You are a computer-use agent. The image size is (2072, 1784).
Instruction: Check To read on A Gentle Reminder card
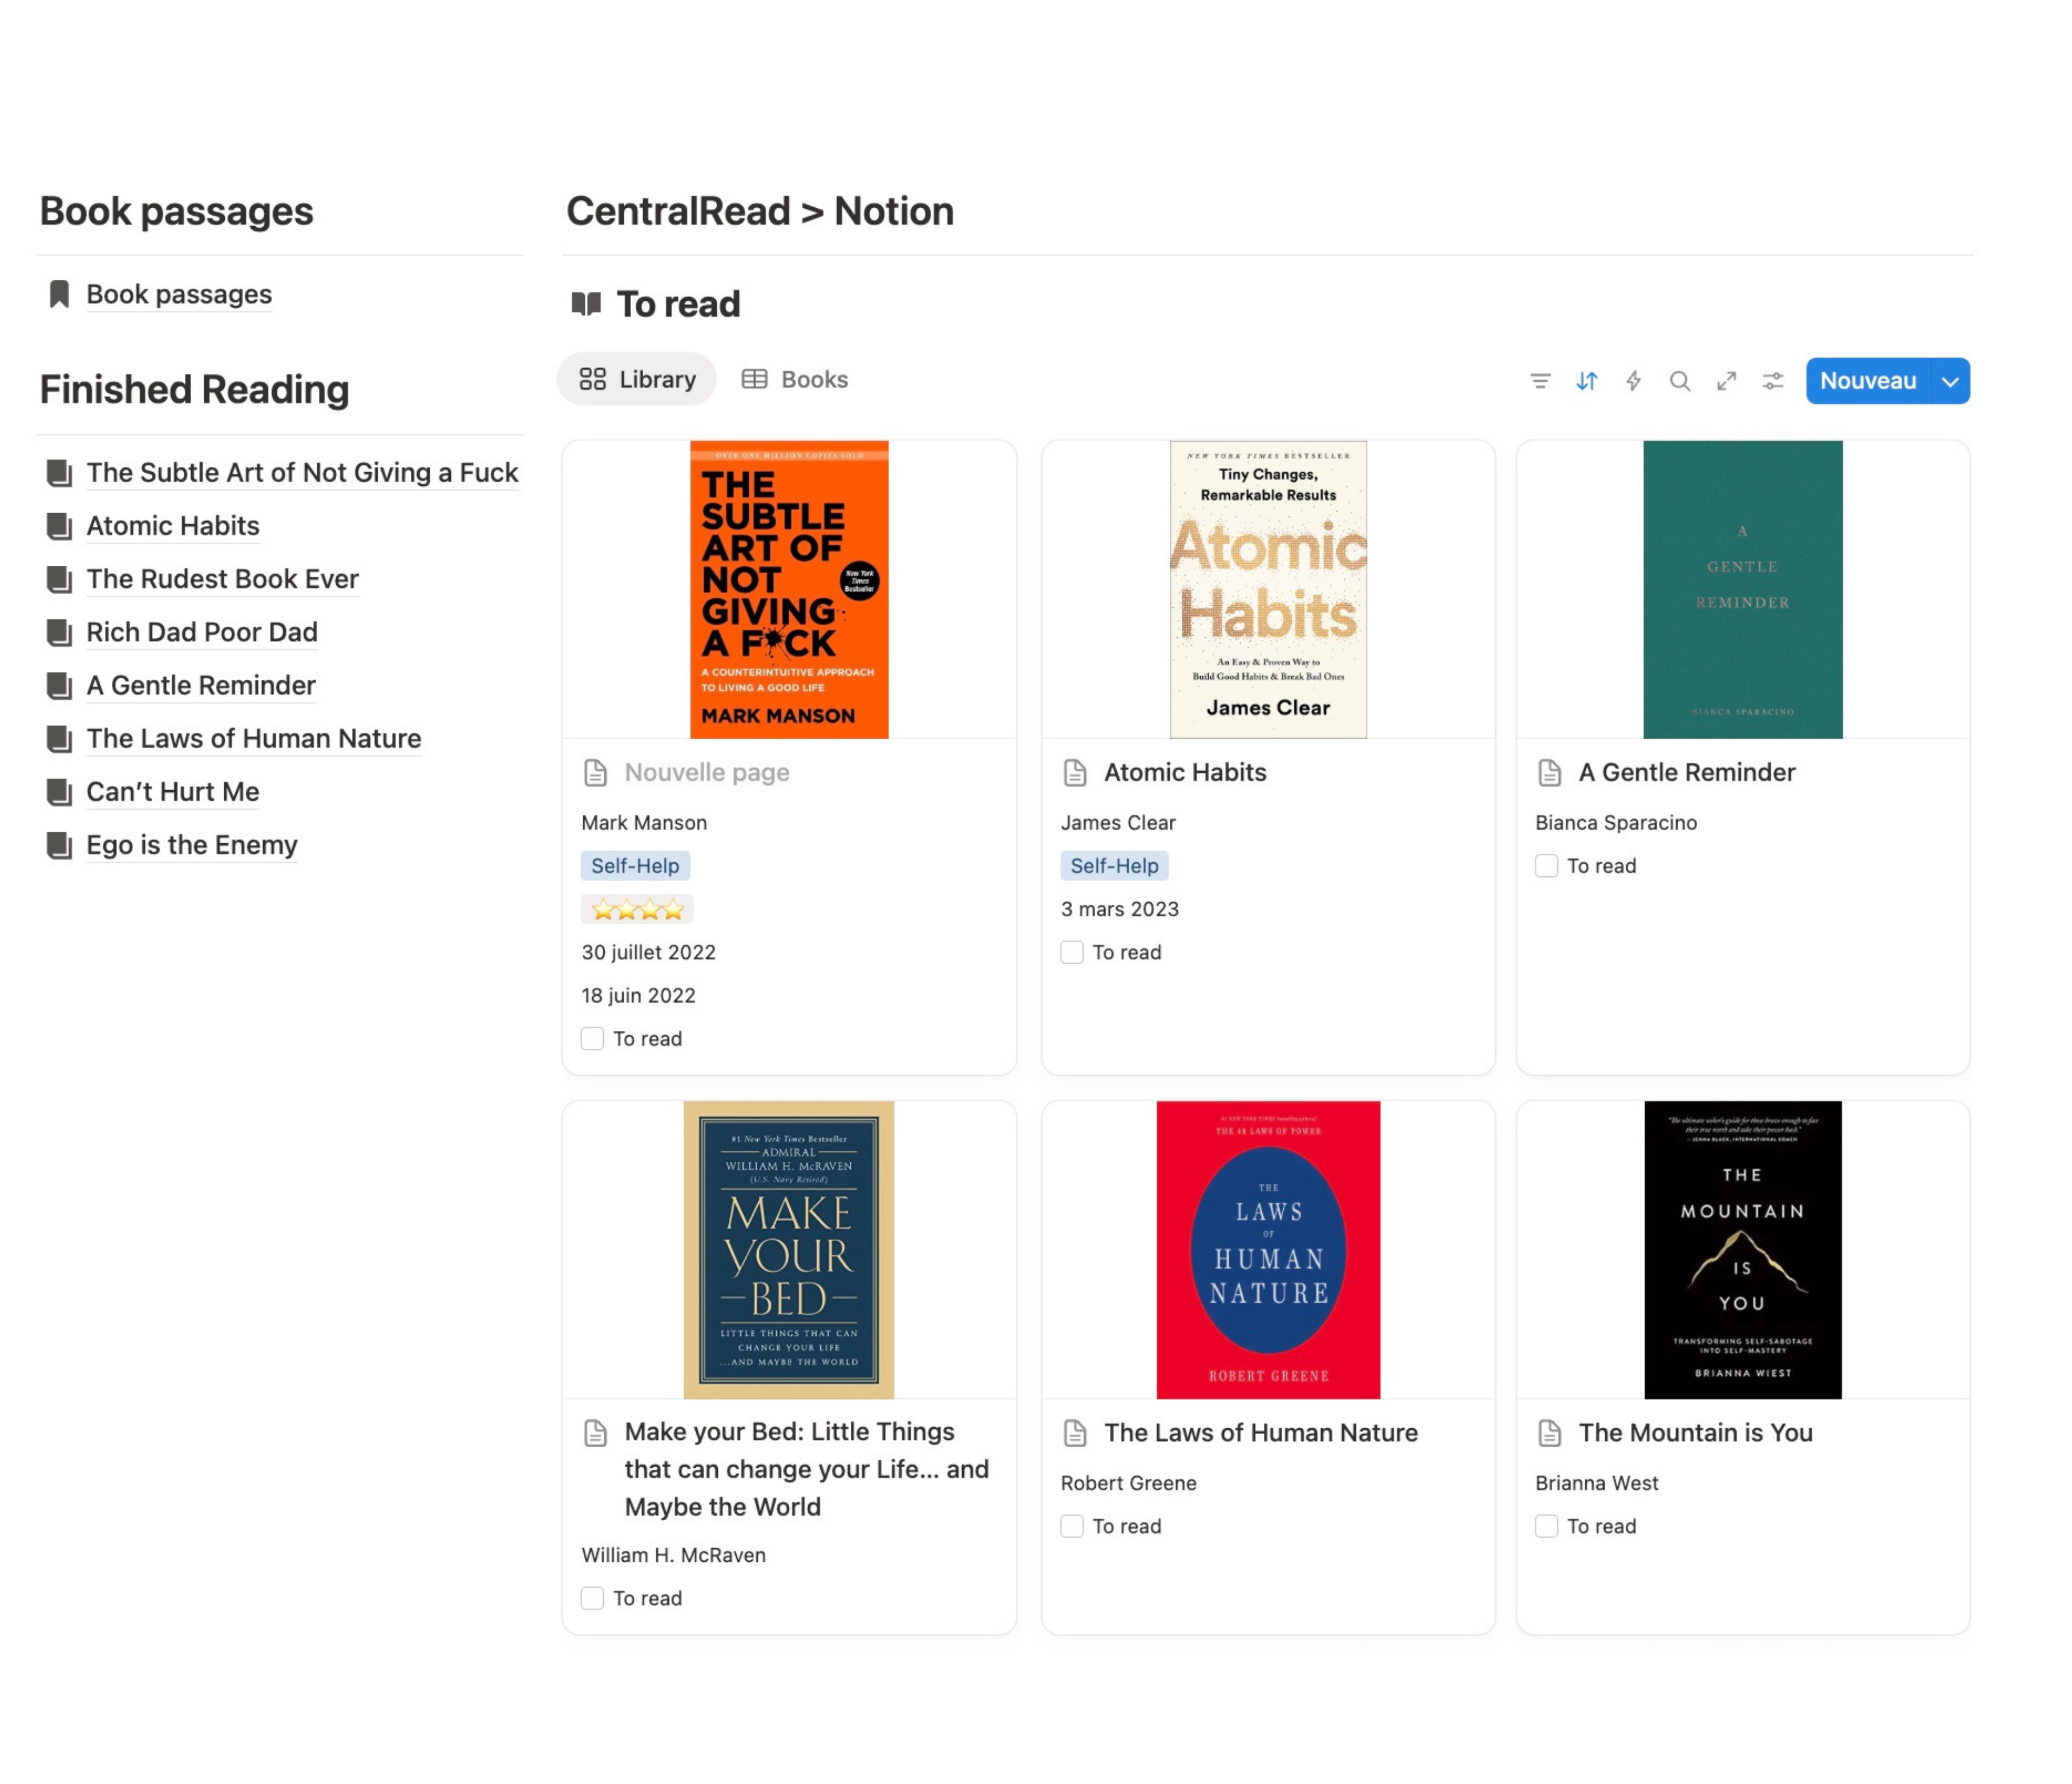coord(1547,867)
